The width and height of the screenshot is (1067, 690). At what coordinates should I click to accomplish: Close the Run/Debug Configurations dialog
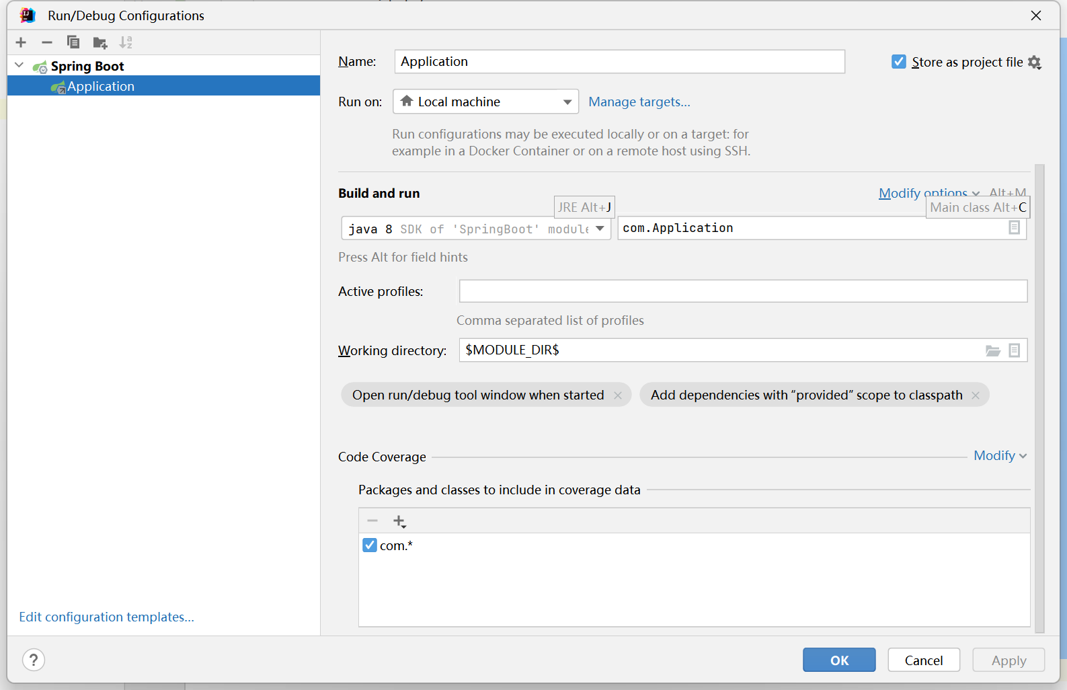pos(1036,15)
